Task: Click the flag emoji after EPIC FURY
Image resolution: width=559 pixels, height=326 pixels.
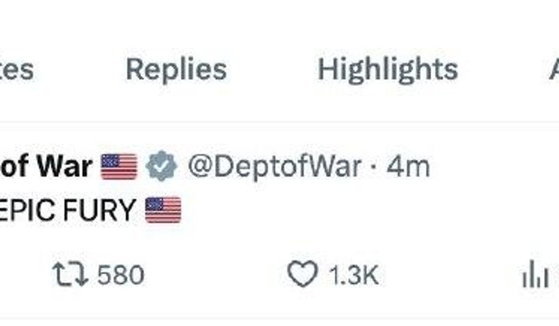Action: (x=163, y=210)
